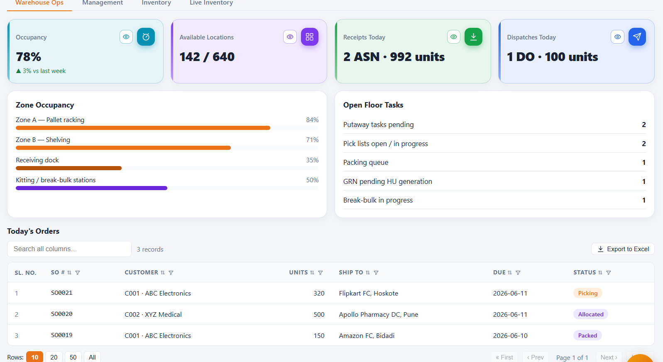
Task: Click the green download icon on Receipts Today
Action: 473,37
